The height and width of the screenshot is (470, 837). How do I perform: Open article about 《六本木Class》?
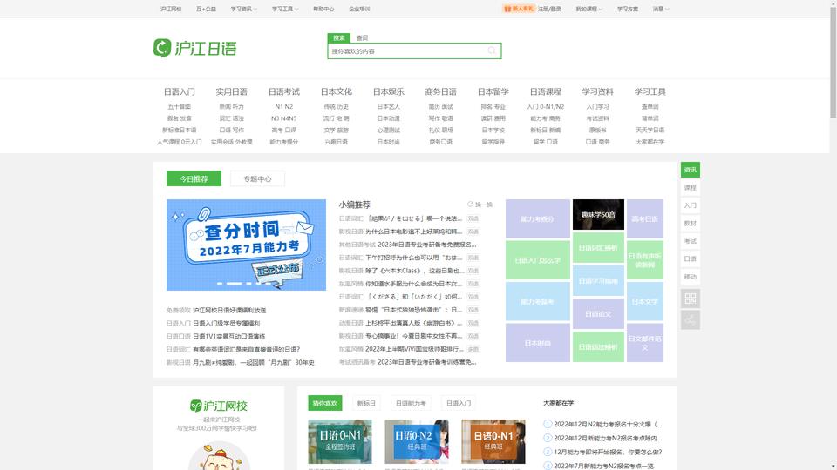[x=414, y=271]
